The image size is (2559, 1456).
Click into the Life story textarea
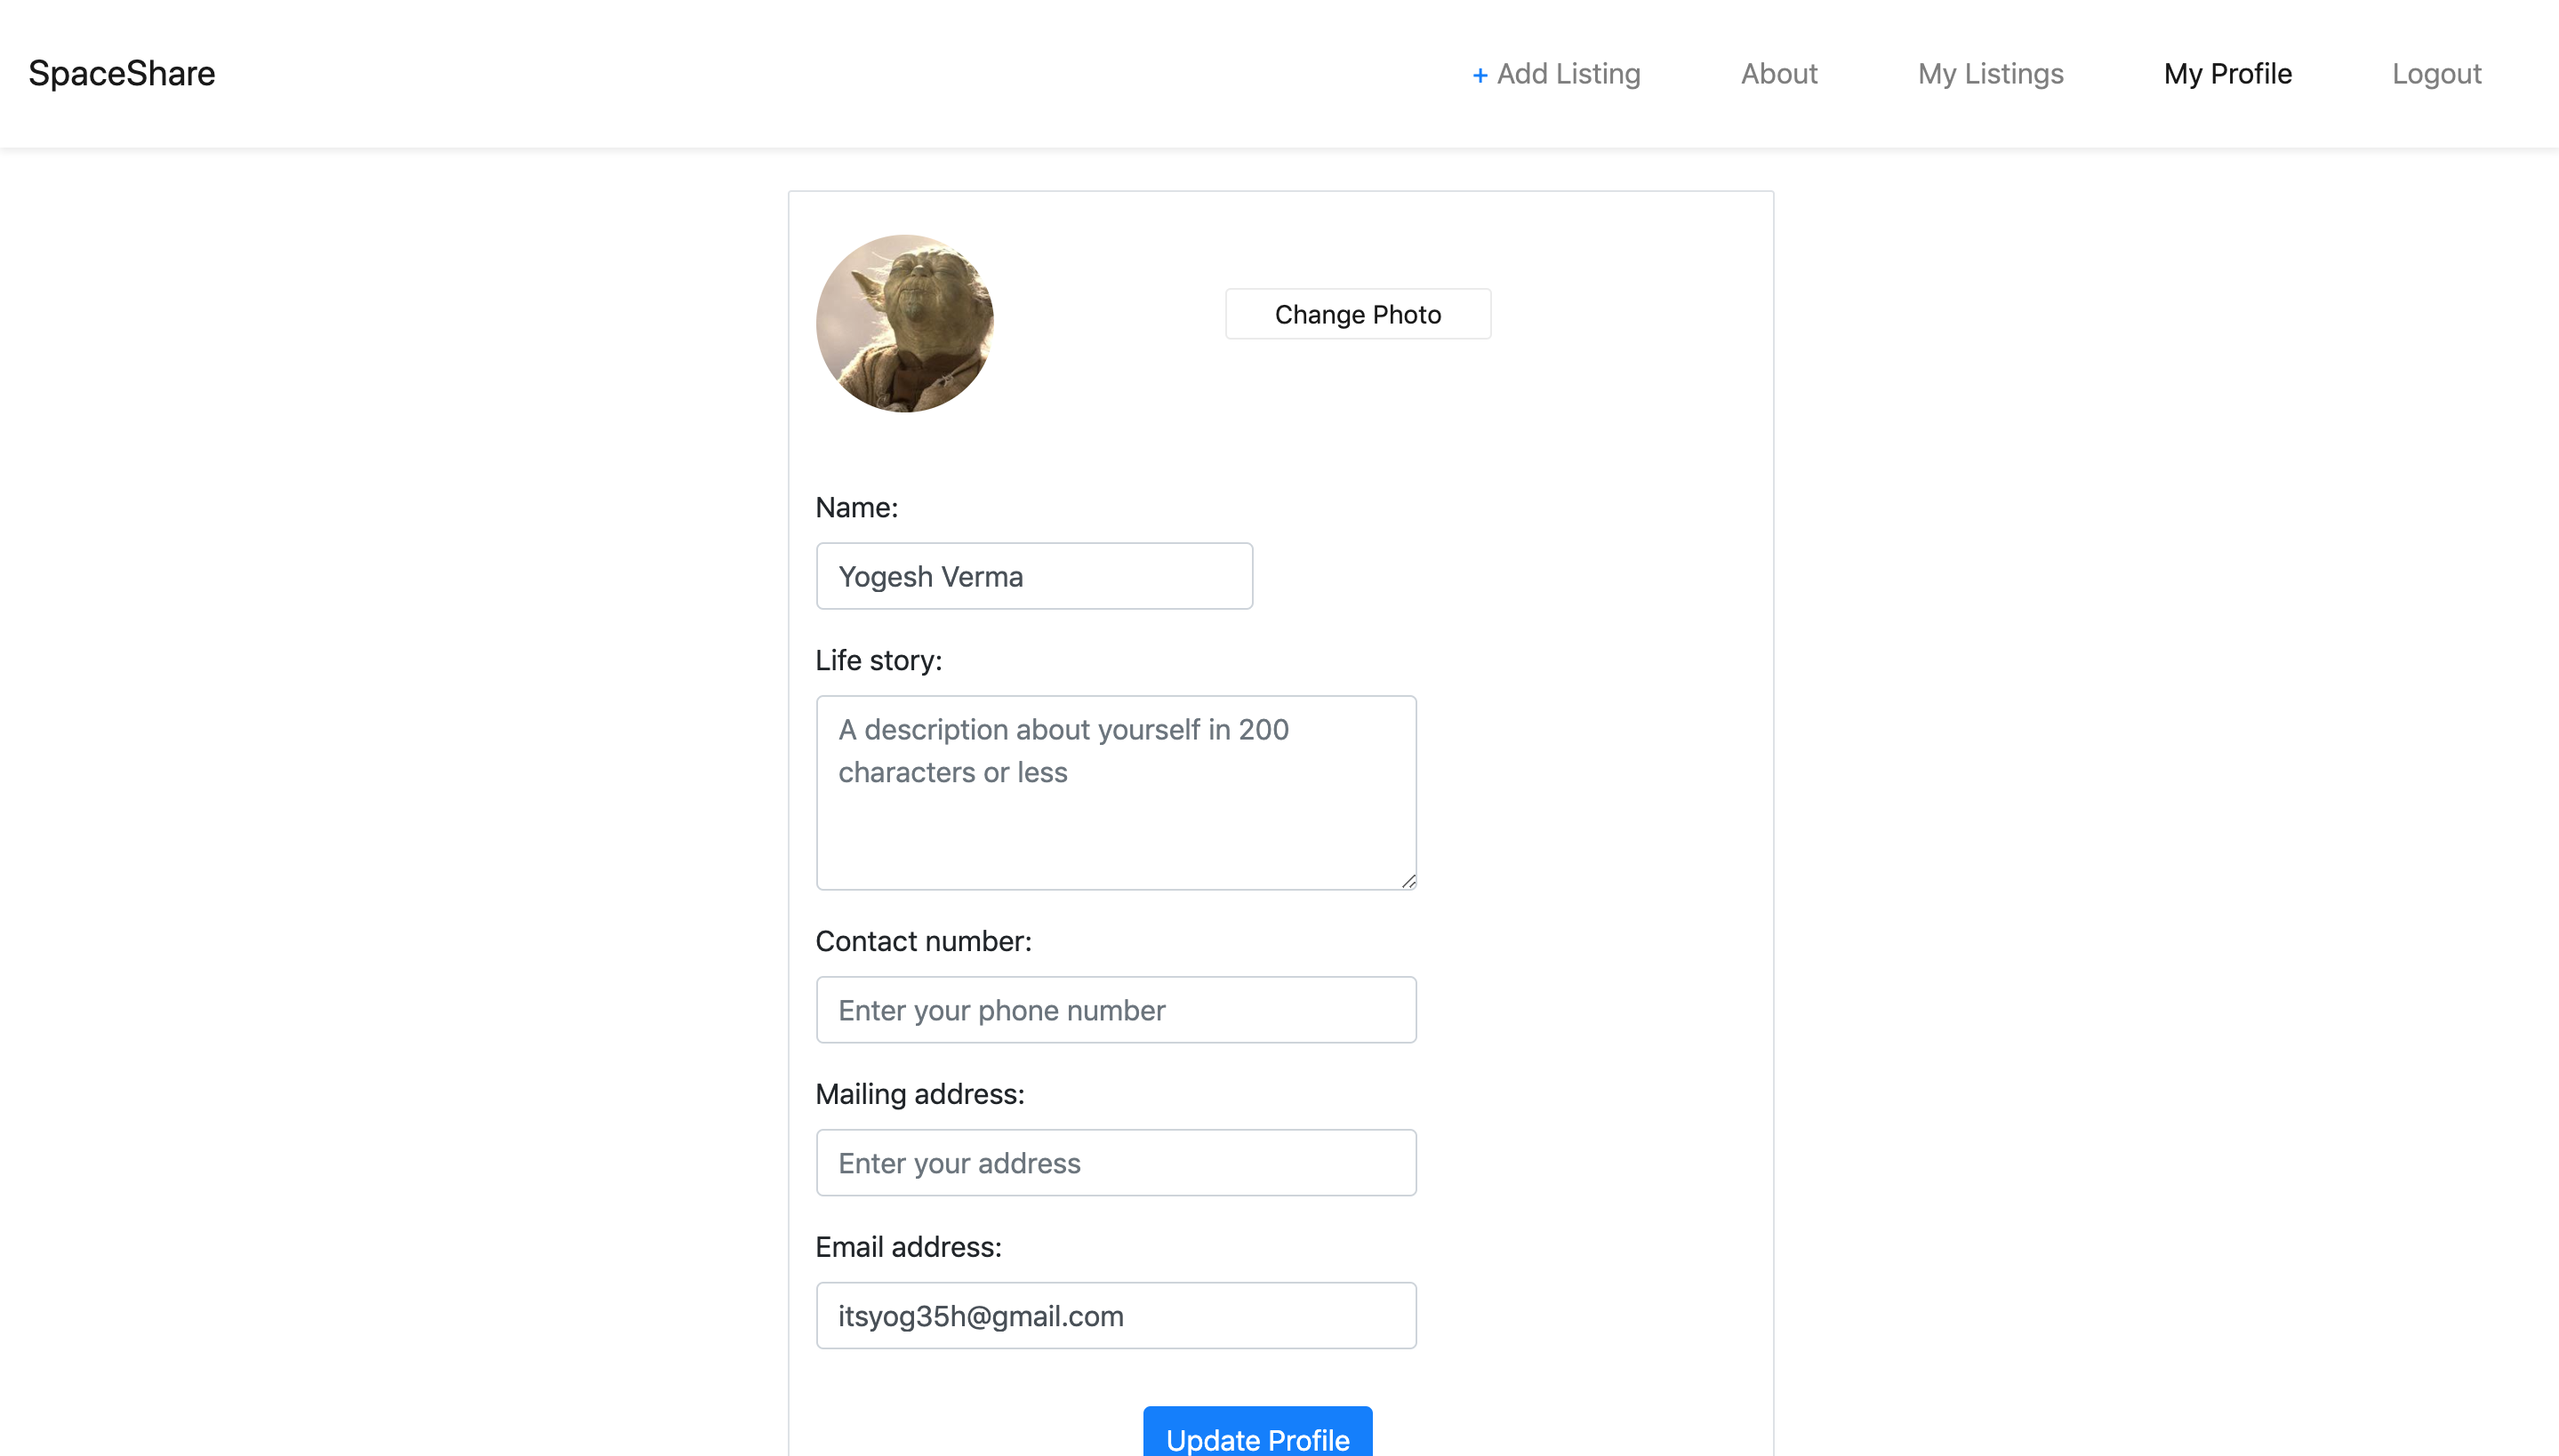pyautogui.click(x=1116, y=793)
